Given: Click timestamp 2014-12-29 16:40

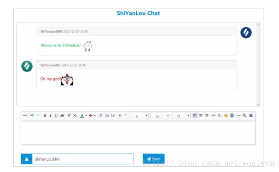Looking at the screenshot, I should (74, 65).
